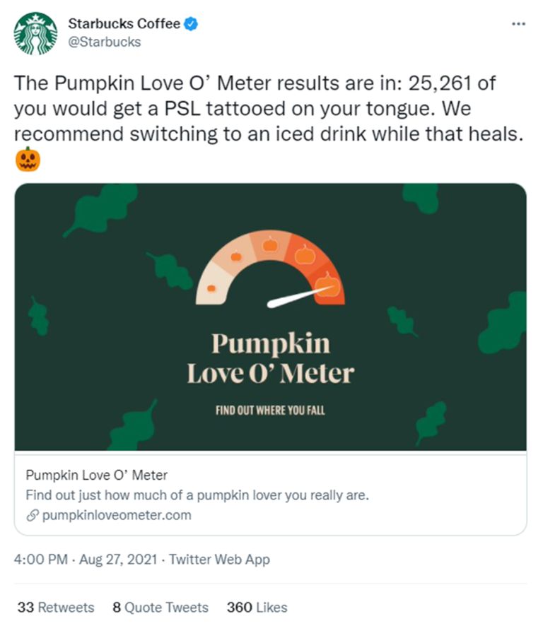The height and width of the screenshot is (626, 543).
Task: Click the top-left large green leaf
Action: [x=100, y=209]
